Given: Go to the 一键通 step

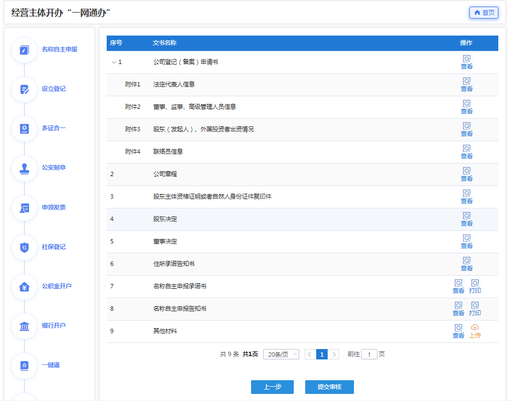Looking at the screenshot, I should tap(24, 365).
